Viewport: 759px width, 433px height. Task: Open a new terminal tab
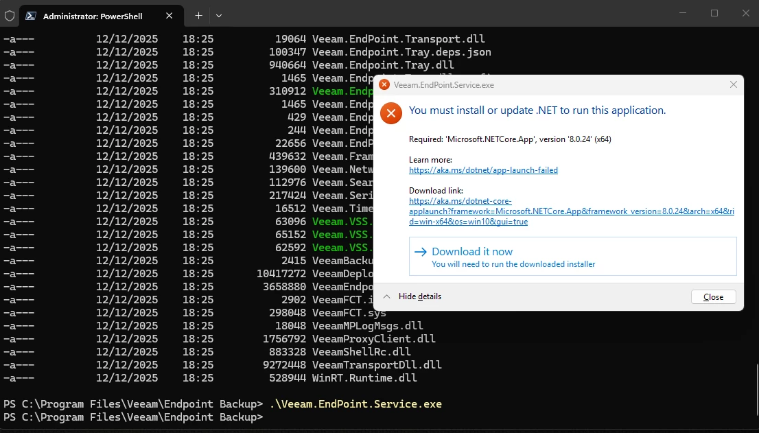[x=198, y=14]
